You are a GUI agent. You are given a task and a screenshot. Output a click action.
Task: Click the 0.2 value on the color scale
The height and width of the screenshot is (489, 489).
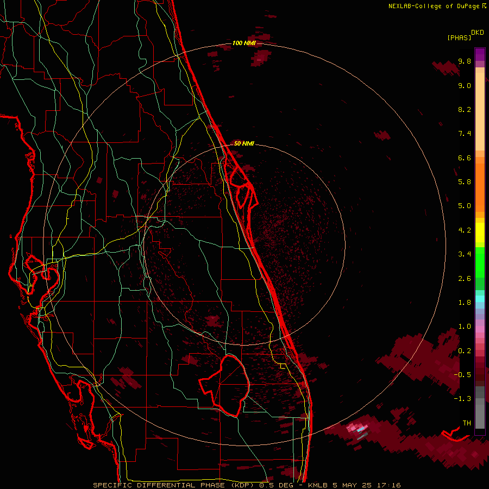(x=465, y=351)
